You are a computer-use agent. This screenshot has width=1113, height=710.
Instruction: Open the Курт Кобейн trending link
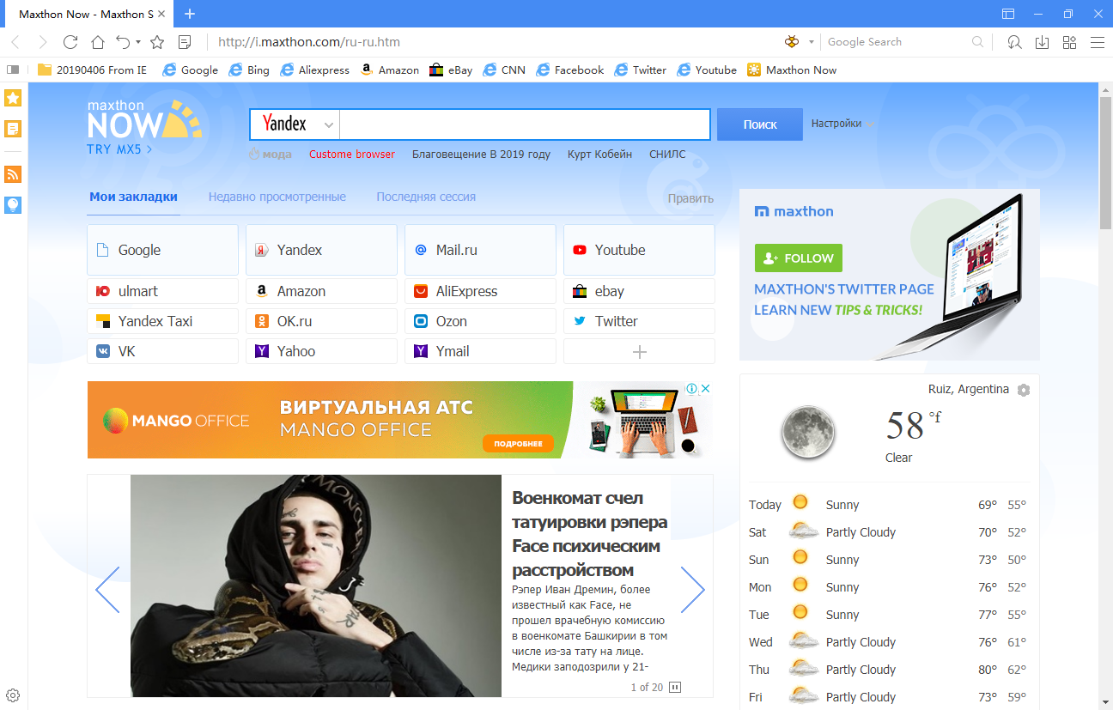pyautogui.click(x=599, y=155)
